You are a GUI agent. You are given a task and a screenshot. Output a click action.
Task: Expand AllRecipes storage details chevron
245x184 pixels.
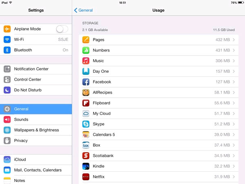tap(234, 92)
